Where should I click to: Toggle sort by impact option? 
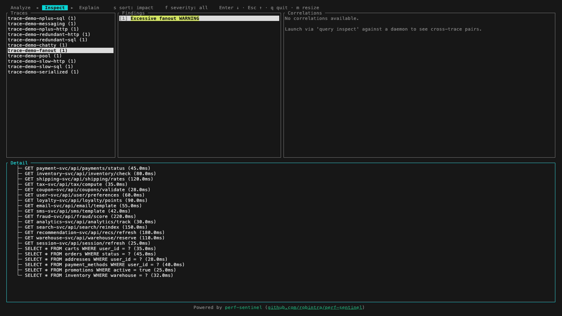(x=133, y=8)
